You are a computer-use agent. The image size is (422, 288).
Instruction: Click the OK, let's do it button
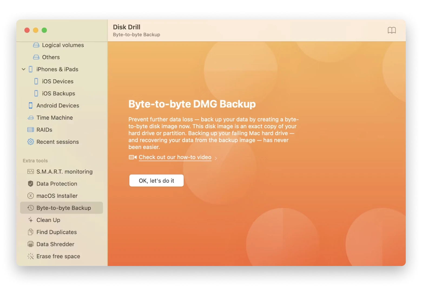pyautogui.click(x=156, y=181)
